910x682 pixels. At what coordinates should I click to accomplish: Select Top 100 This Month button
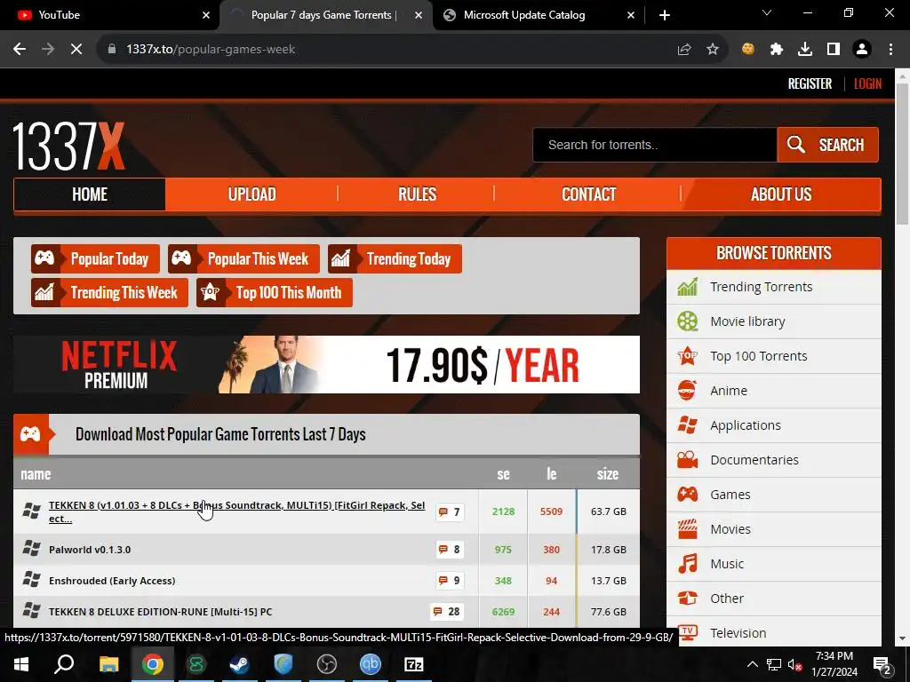275,292
